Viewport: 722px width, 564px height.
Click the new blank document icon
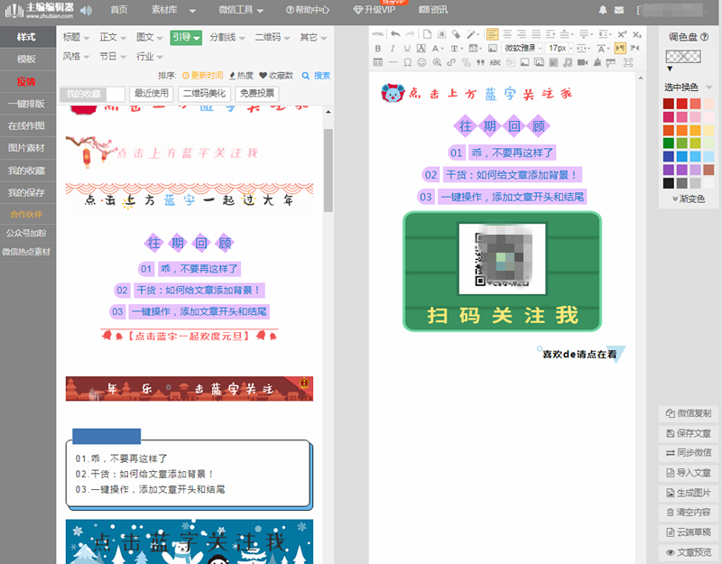[427, 34]
